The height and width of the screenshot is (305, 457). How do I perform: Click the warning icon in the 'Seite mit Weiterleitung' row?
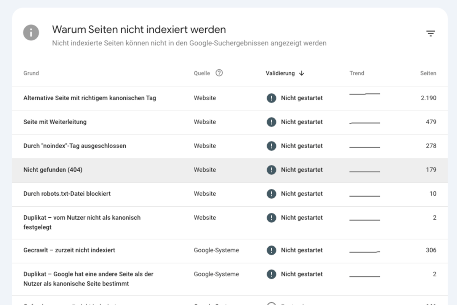pos(271,122)
